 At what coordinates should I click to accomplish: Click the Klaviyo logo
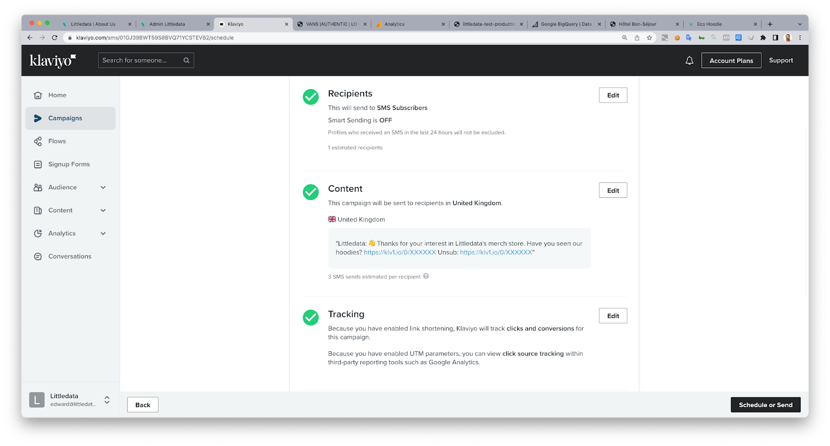click(52, 61)
